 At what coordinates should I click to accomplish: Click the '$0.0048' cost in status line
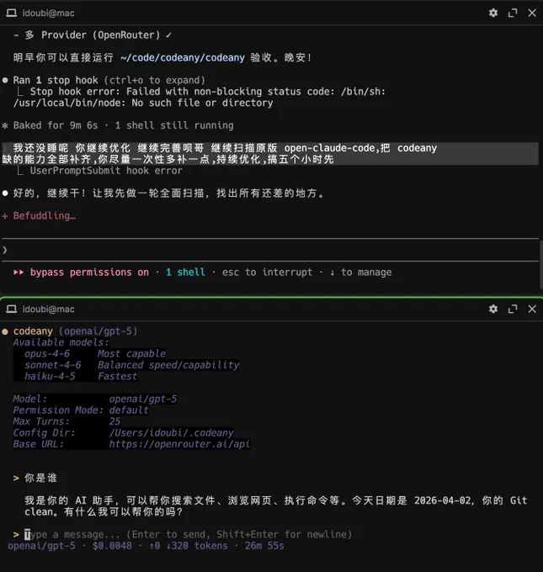(112, 546)
